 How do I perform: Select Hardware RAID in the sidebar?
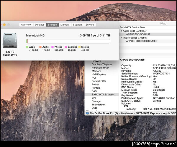(100, 68)
